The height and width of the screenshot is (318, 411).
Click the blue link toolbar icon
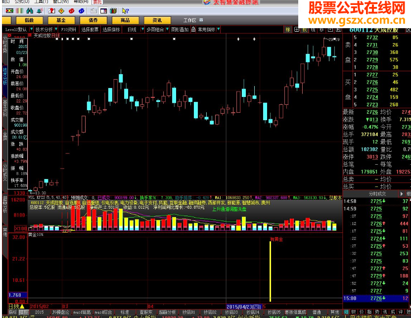81,11
